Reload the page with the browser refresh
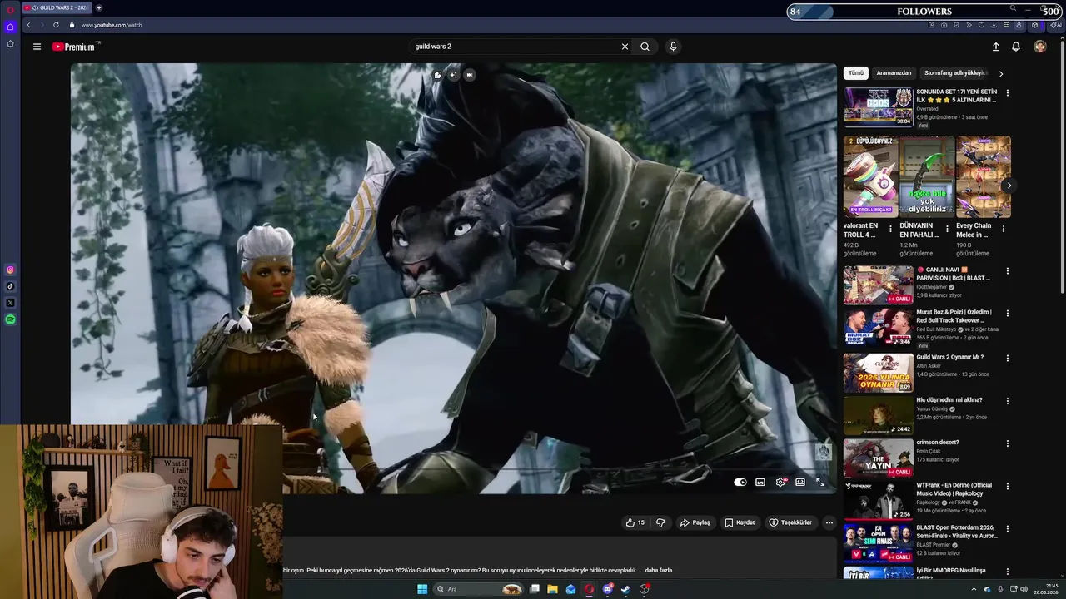This screenshot has height=599, width=1066. [56, 25]
